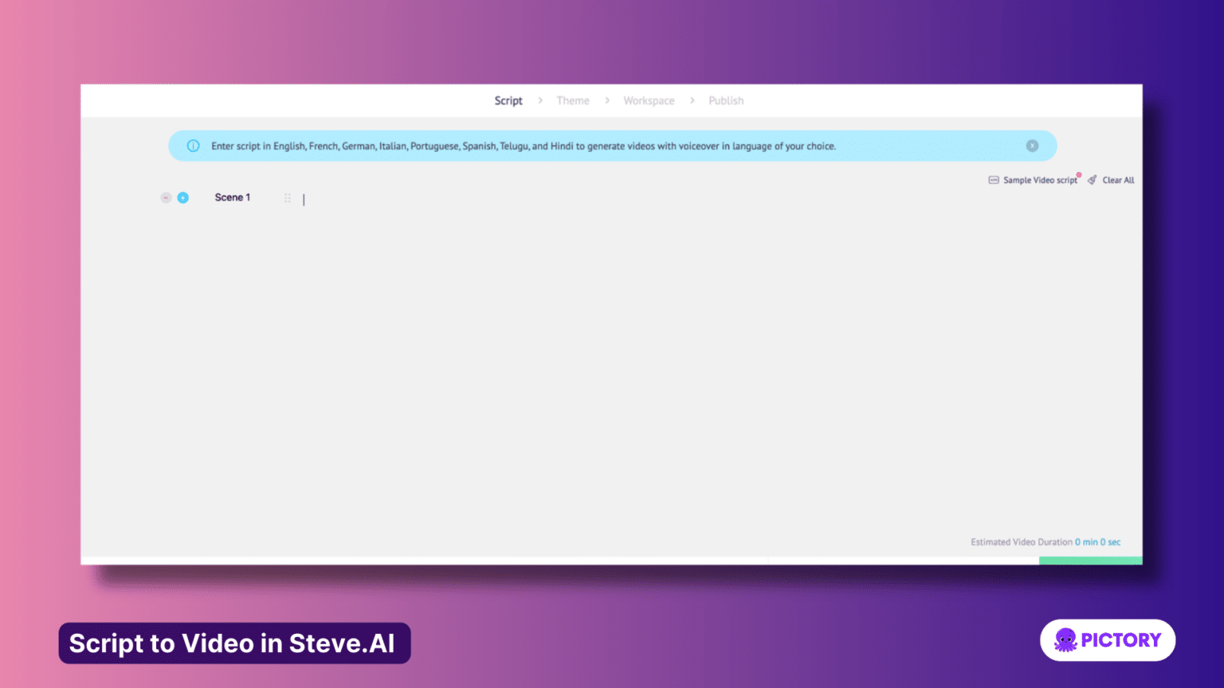Click the script icon before Sample Video script
This screenshot has width=1224, height=688.
(994, 180)
